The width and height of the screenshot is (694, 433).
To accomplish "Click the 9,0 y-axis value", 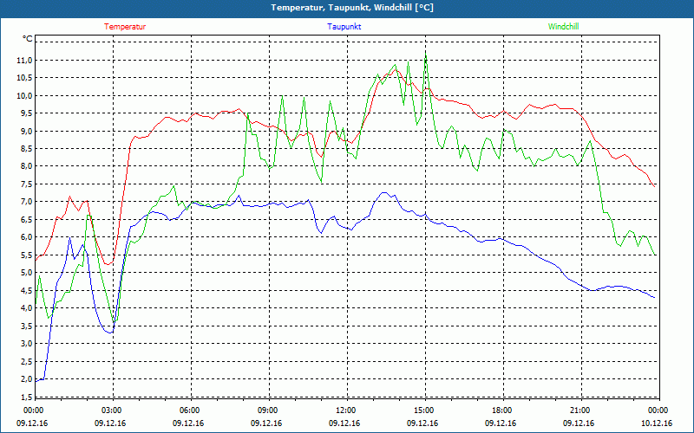I will [x=26, y=132].
